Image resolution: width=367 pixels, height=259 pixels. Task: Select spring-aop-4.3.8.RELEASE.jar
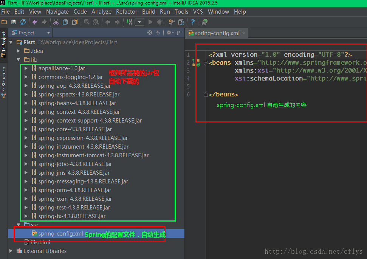click(x=74, y=86)
